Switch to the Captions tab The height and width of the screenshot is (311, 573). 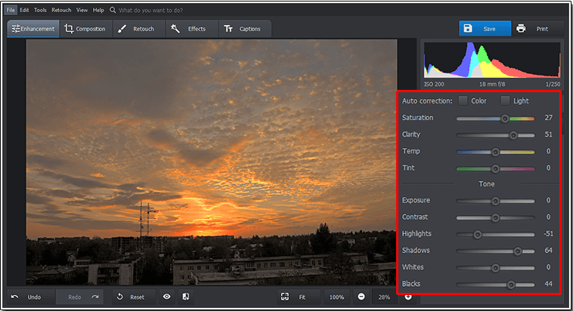tap(245, 29)
